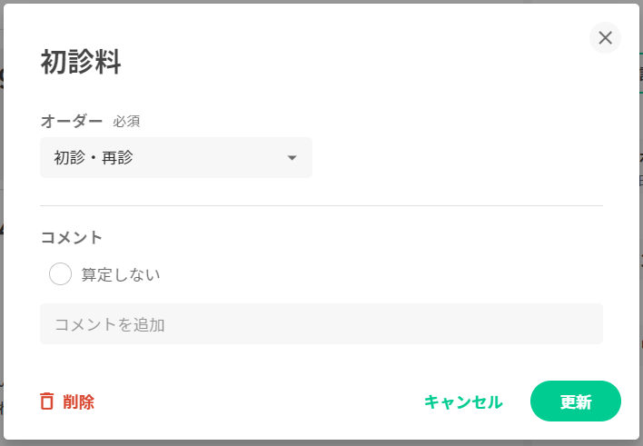The width and height of the screenshot is (643, 446).
Task: Open the 初診・再診 order dropdown
Action: [176, 158]
